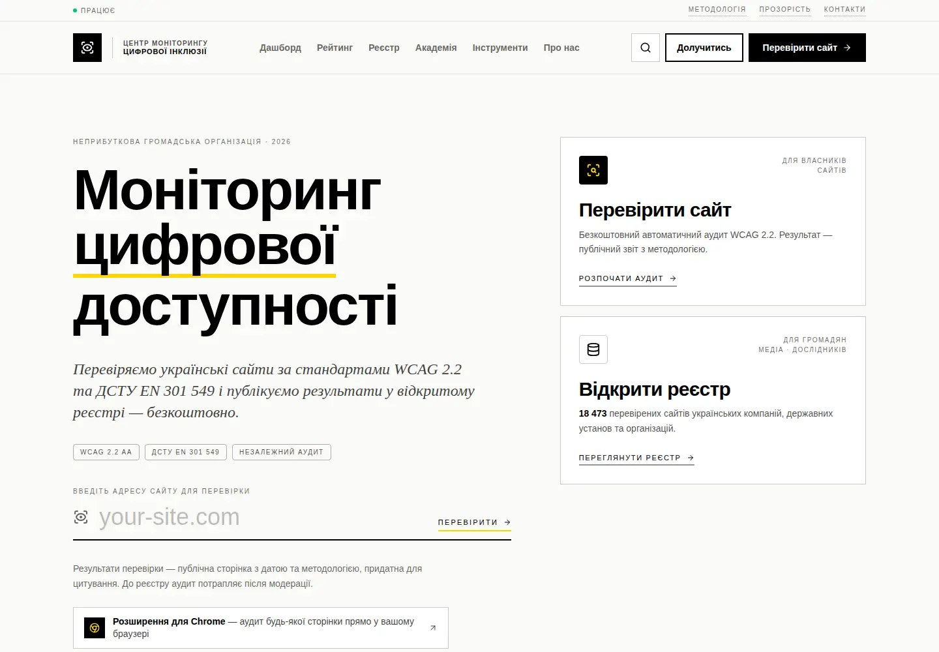Click the database icon on 'Відкрити реєстр' card
The height and width of the screenshot is (652, 939).
point(593,349)
